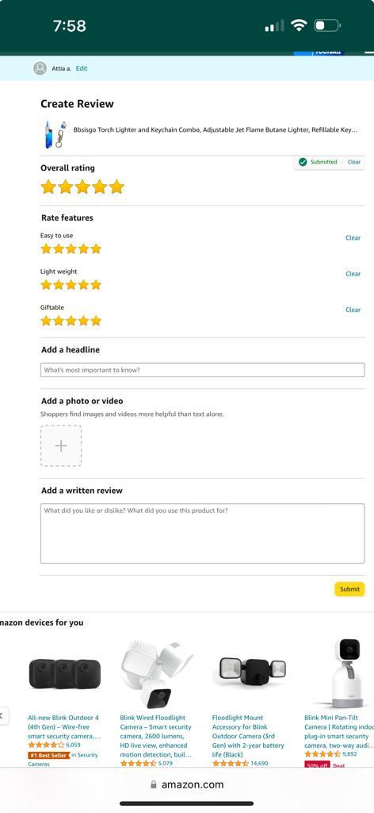Tap the profile avatar icon beside Attia a.

[x=40, y=68]
